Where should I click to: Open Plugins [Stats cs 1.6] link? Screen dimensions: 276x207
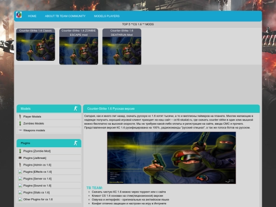point(36,192)
